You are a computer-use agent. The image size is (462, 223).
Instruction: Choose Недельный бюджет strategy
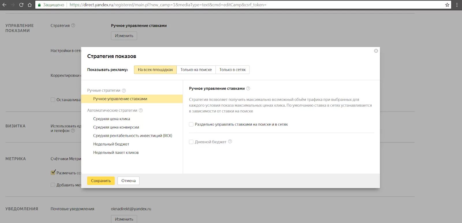111,144
